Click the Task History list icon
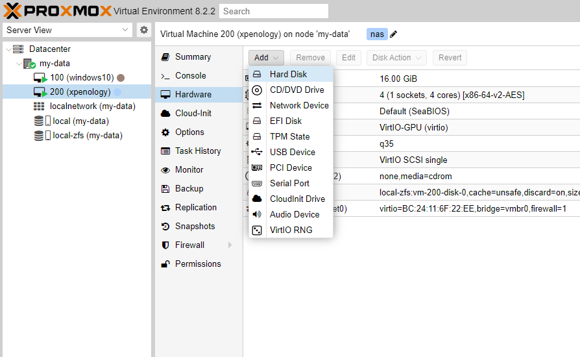 [165, 151]
